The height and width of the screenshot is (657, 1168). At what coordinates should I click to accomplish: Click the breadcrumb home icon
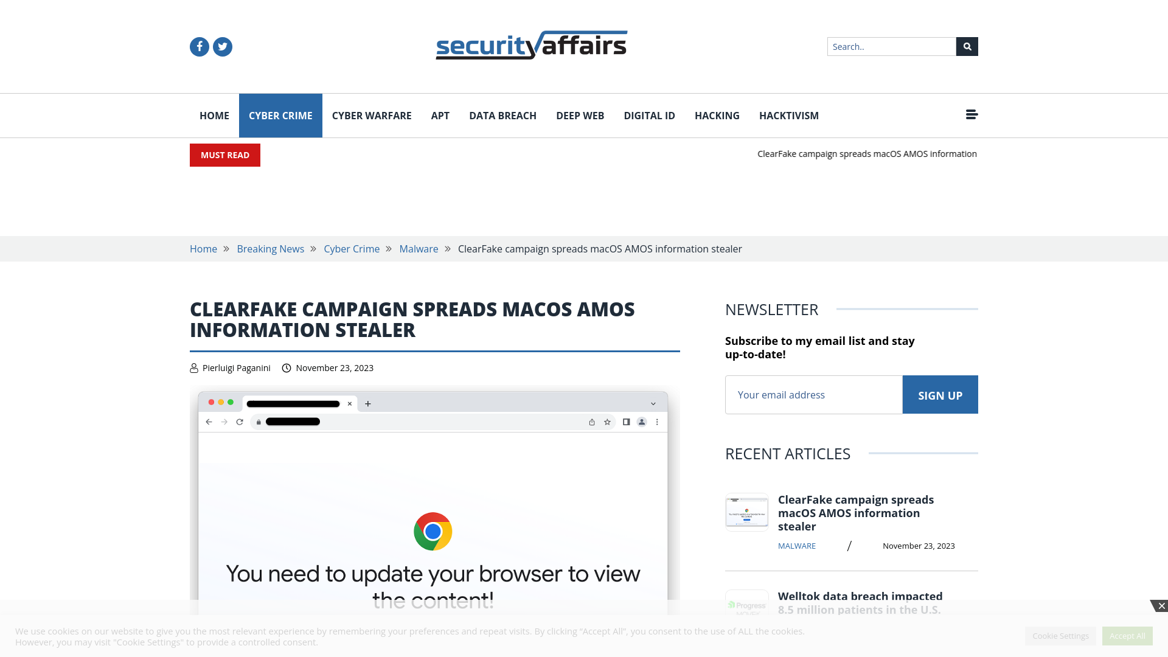pyautogui.click(x=203, y=249)
